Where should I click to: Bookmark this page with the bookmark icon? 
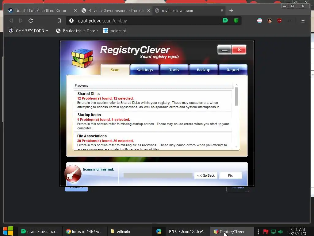pos(59,21)
